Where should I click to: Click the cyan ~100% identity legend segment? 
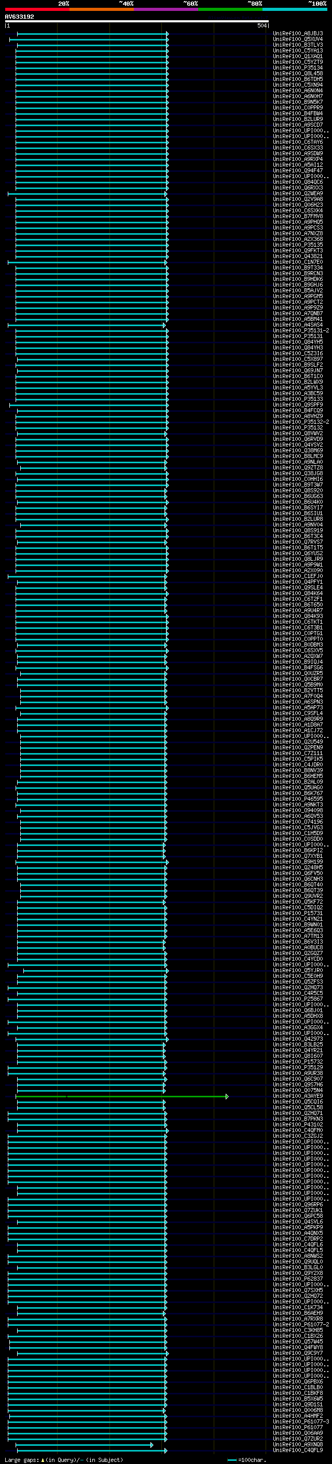click(x=295, y=9)
